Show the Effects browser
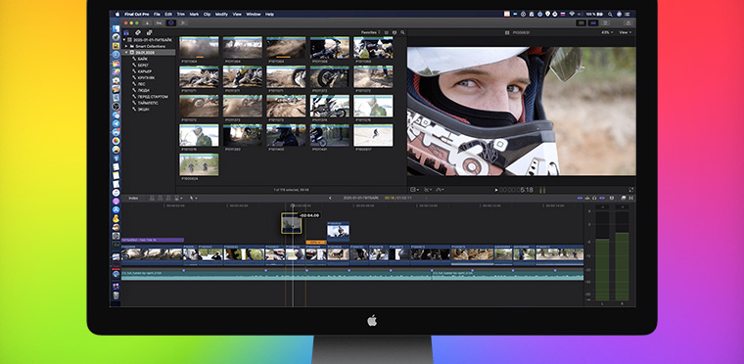This screenshot has height=364, width=744. point(624,198)
